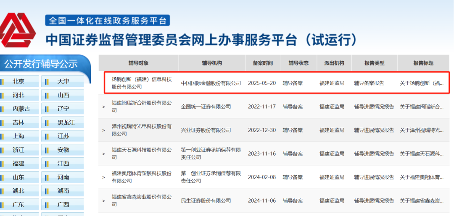Expand the 福建天石源科技 row arrow
Screen dimensions: 454x216
point(104,154)
